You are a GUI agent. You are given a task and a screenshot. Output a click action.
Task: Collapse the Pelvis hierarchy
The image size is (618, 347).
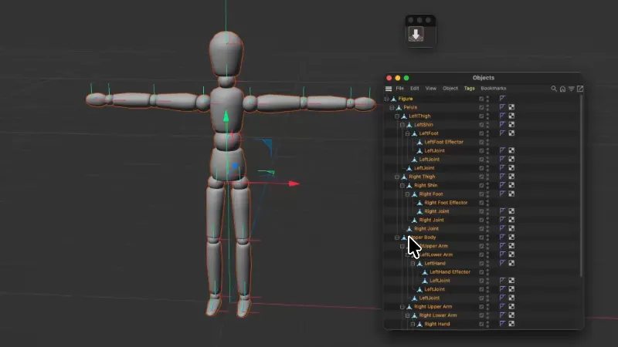click(x=392, y=107)
